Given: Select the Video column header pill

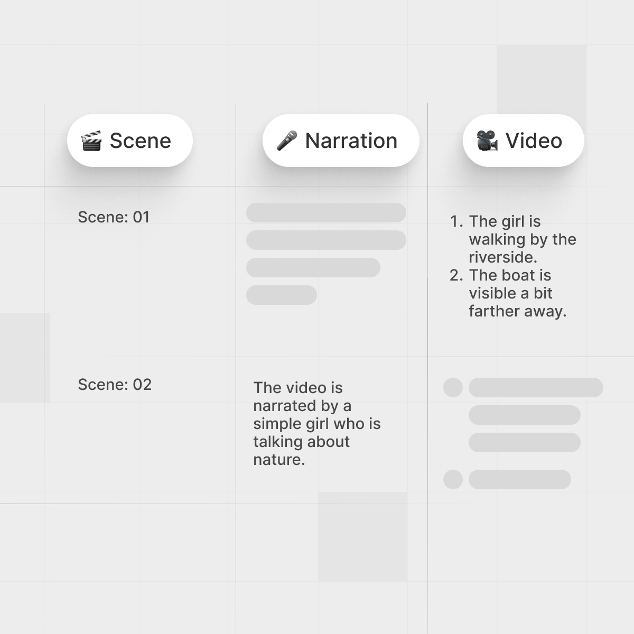Looking at the screenshot, I should pos(524,141).
